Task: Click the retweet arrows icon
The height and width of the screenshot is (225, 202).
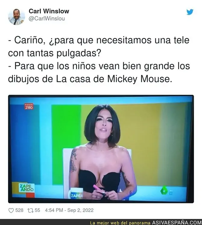Action: click(30, 211)
